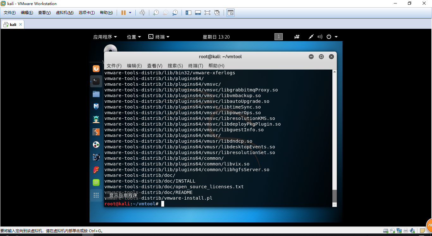Take a snapshot of the virtual machine
This screenshot has height=236, width=432.
(156, 13)
